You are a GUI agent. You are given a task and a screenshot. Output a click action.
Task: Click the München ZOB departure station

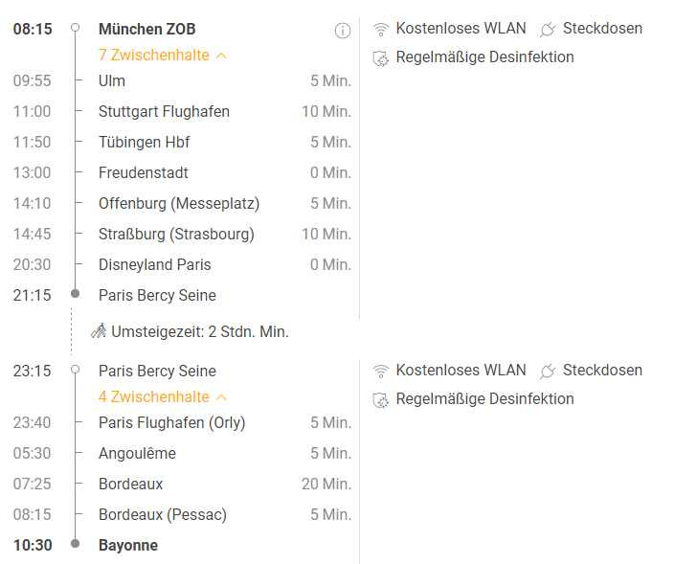pos(147,30)
